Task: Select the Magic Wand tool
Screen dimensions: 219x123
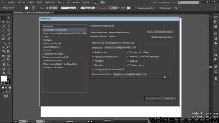Action: pyautogui.click(x=4, y=22)
